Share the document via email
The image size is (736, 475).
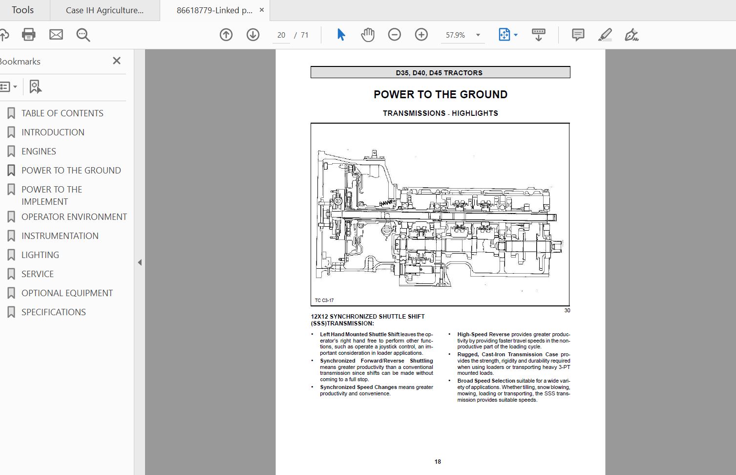pyautogui.click(x=56, y=35)
